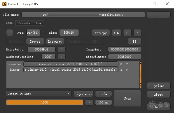This screenshot has width=174, height=113.
Task: Open the Options dialog
Action: 159,86
